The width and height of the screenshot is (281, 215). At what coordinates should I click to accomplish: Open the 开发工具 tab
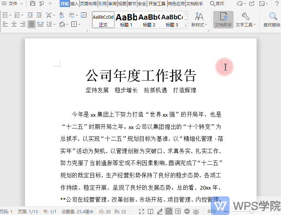click(x=157, y=4)
